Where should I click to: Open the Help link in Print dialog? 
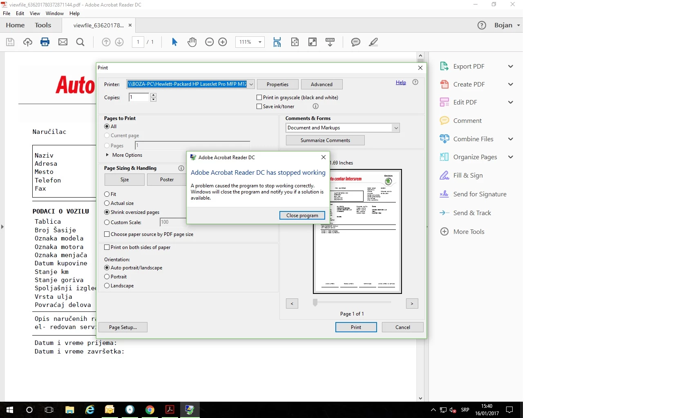coord(401,82)
